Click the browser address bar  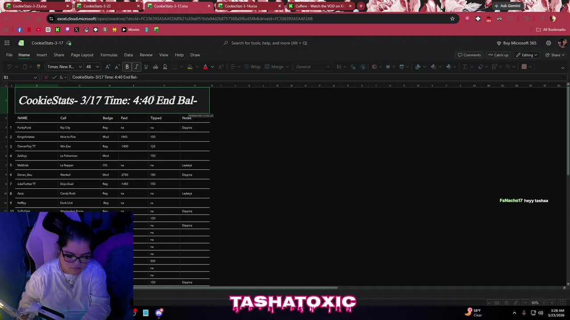(249, 19)
